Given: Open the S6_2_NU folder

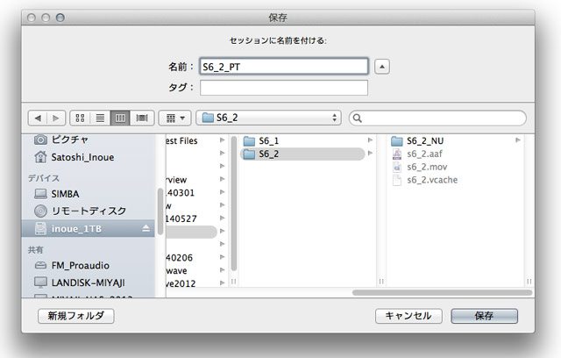Looking at the screenshot, I should coord(456,140).
